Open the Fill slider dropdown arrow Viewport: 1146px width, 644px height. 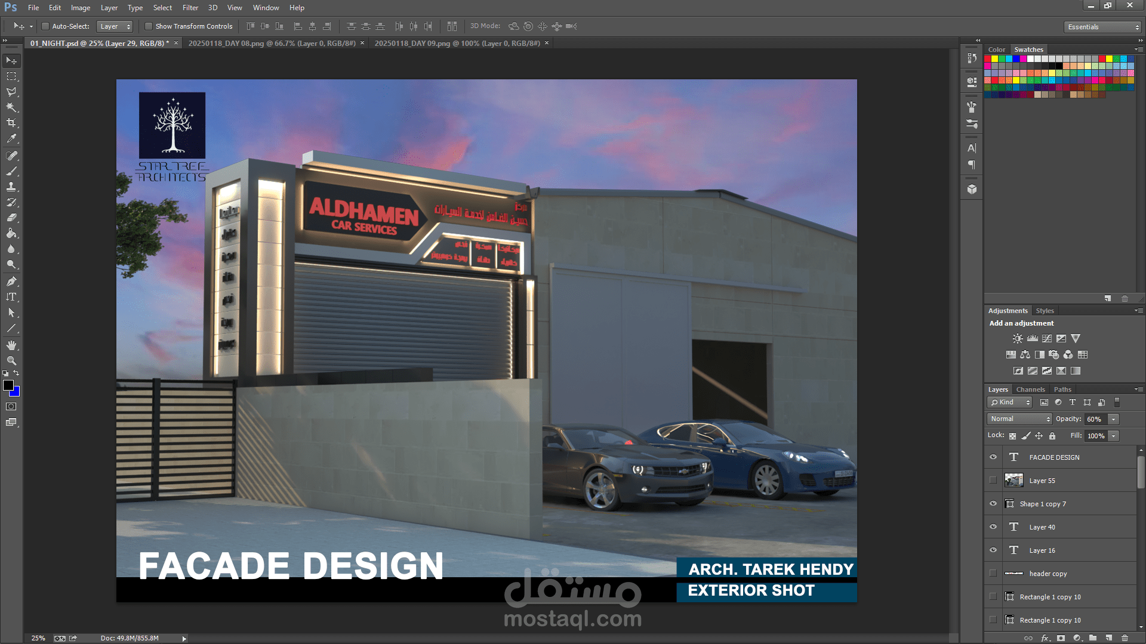(x=1113, y=436)
